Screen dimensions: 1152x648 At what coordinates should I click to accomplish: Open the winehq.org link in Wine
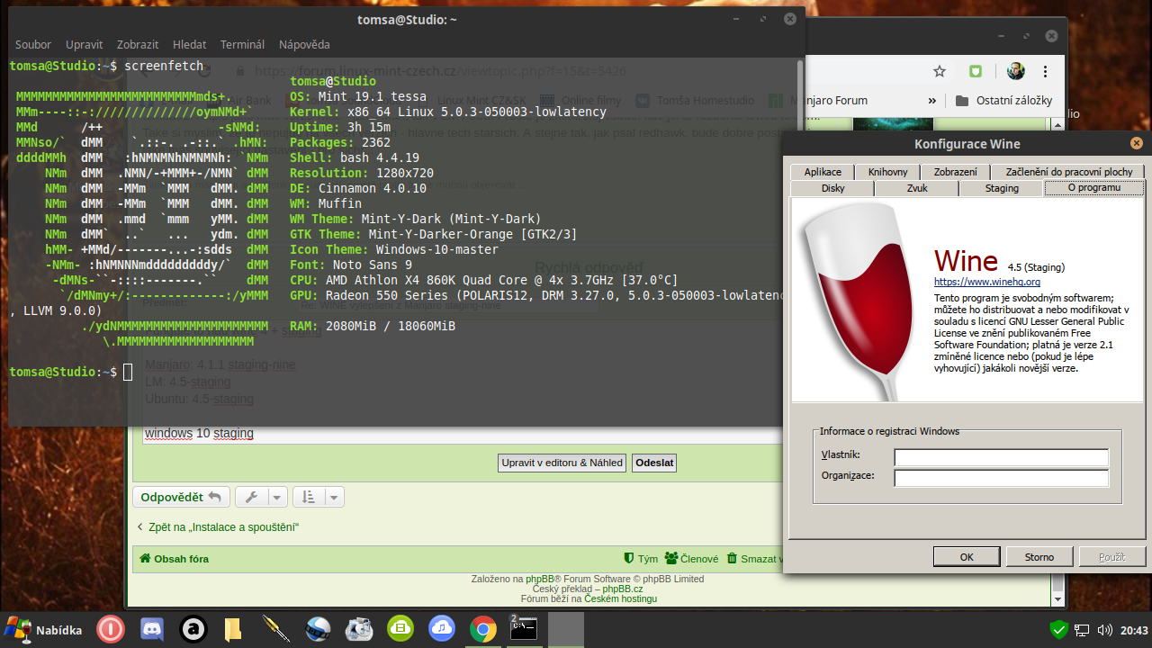(x=987, y=282)
